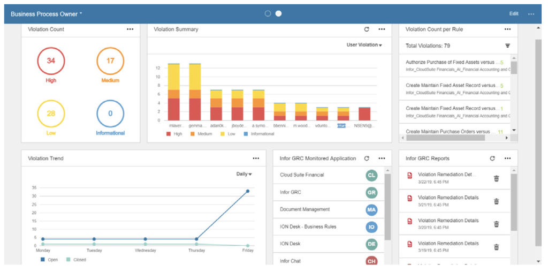Delete the report dated 3/21/19
This screenshot has height=272, width=548.
[496, 201]
